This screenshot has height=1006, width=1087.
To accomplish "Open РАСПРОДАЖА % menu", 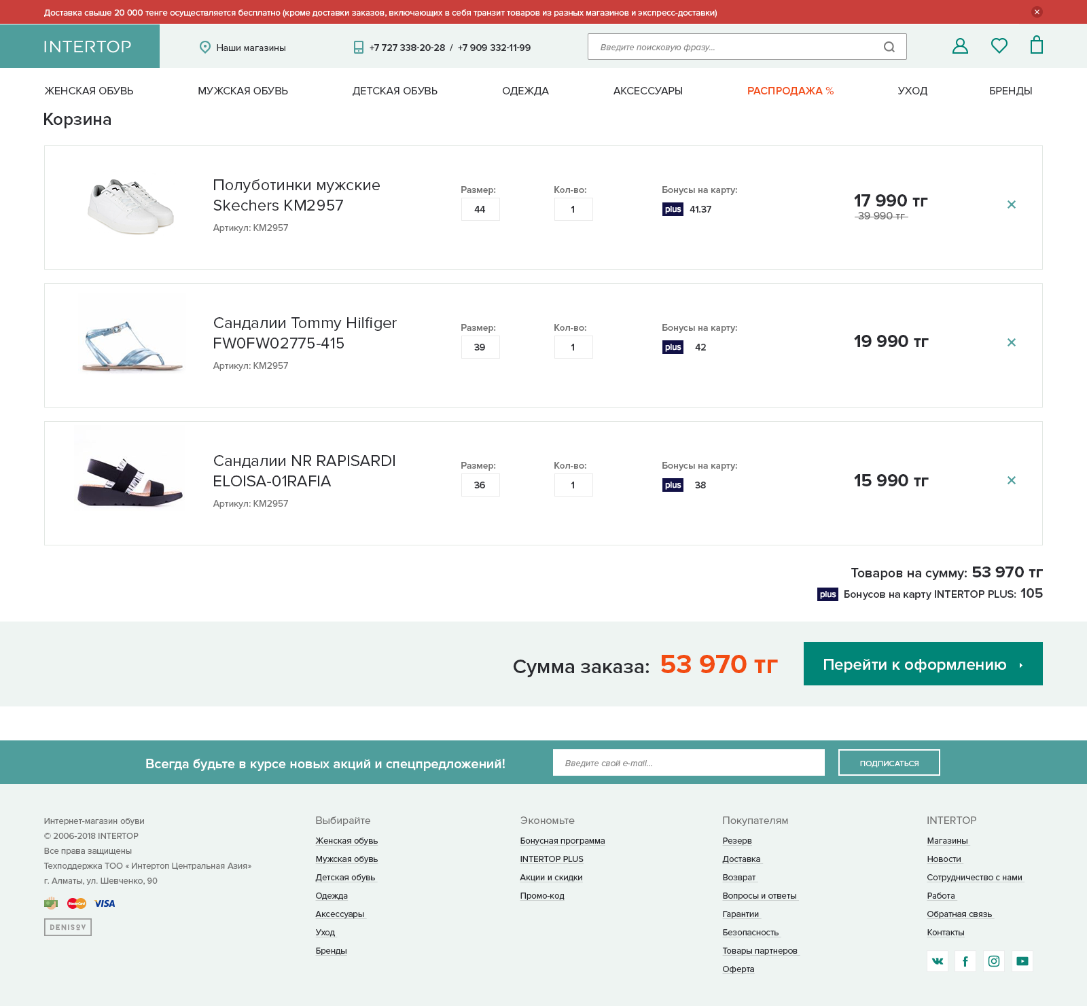I will click(x=790, y=91).
